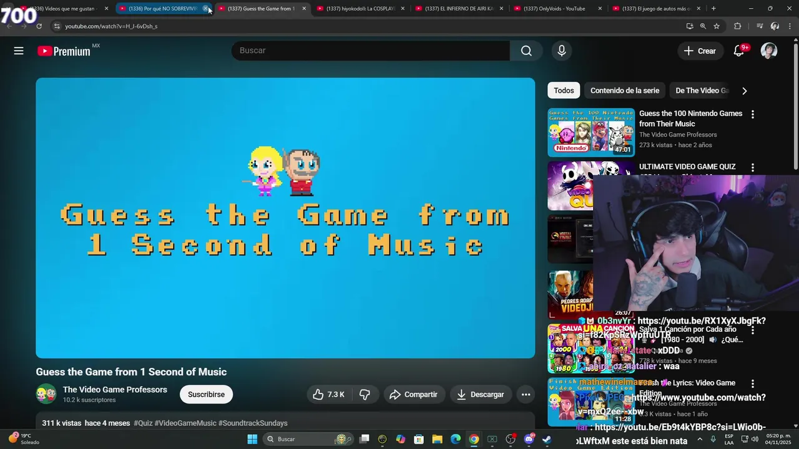Open Steam from the taskbar
Viewport: 799px width, 449px height.
pyautogui.click(x=546, y=439)
